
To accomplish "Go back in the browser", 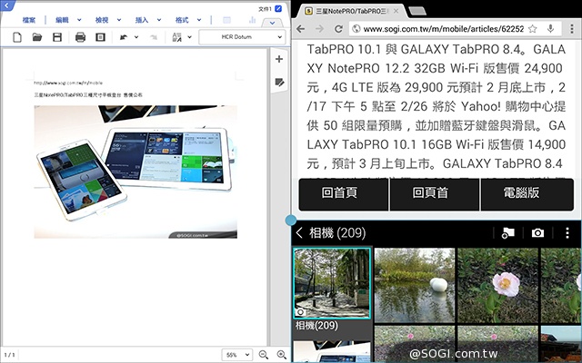I will point(301,29).
